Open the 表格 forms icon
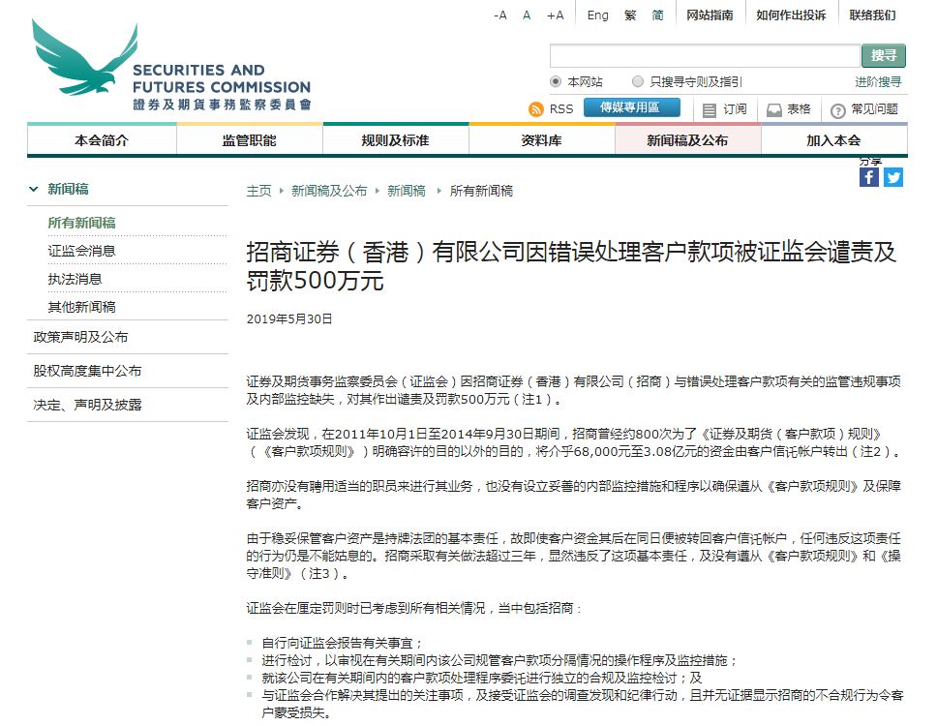This screenshot has height=726, width=937. [773, 110]
